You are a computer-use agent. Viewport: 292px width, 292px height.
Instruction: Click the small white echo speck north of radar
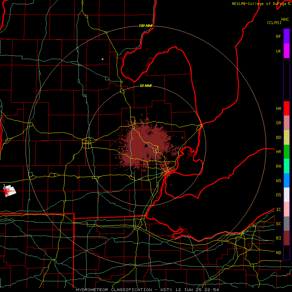(103, 59)
